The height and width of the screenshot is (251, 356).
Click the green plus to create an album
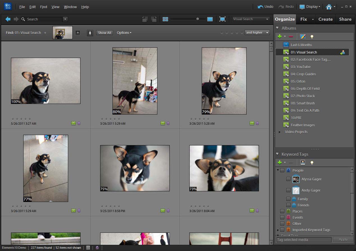coord(279,36)
